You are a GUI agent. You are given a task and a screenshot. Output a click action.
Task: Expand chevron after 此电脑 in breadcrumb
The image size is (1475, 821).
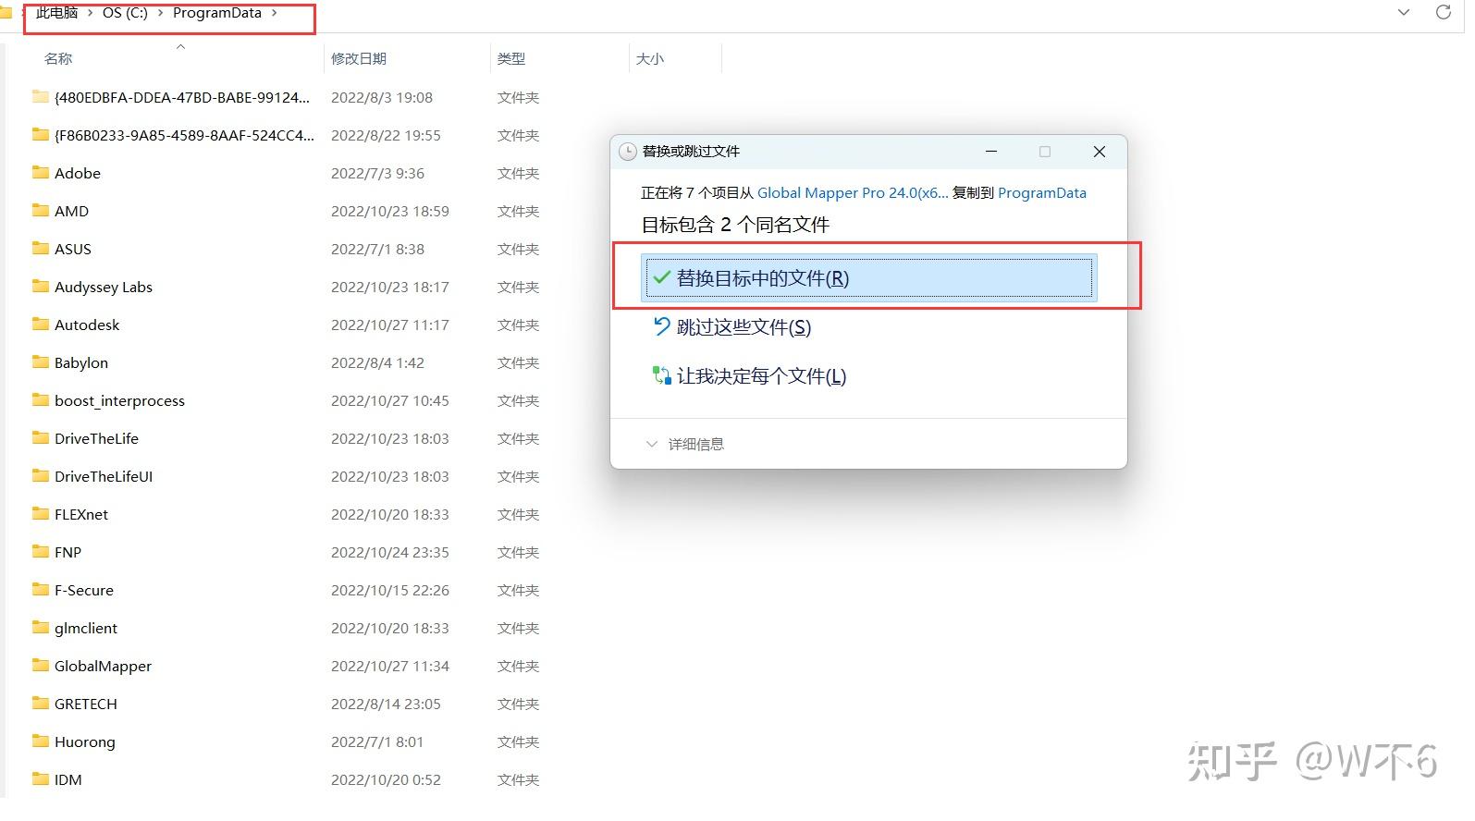90,13
